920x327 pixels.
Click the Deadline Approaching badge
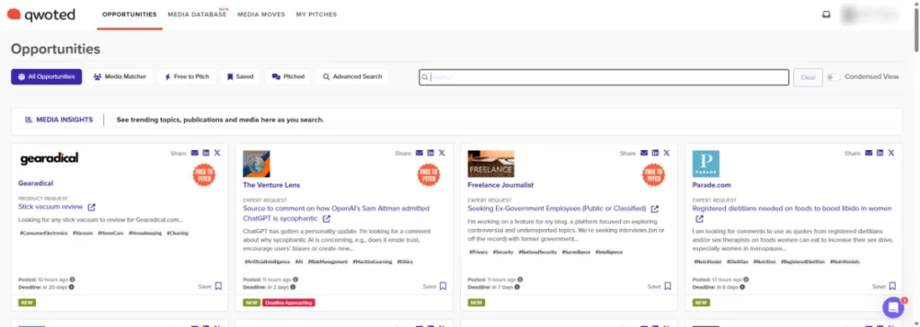(288, 303)
